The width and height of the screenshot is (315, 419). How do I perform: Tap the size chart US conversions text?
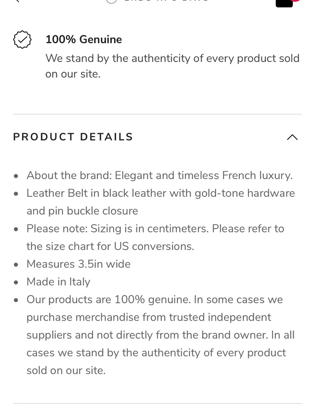point(110,246)
